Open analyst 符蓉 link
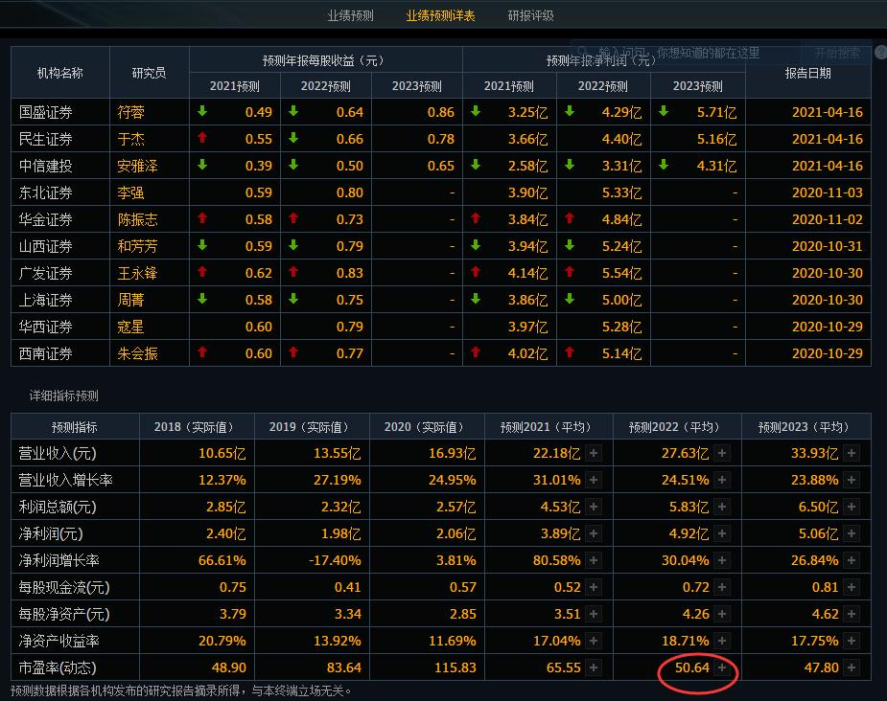The height and width of the screenshot is (701, 887). coord(130,112)
